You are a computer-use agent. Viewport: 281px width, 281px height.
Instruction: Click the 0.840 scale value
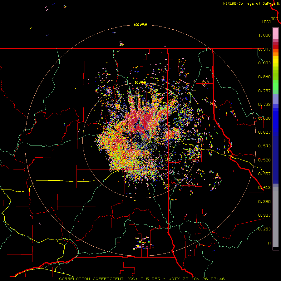click(264, 77)
